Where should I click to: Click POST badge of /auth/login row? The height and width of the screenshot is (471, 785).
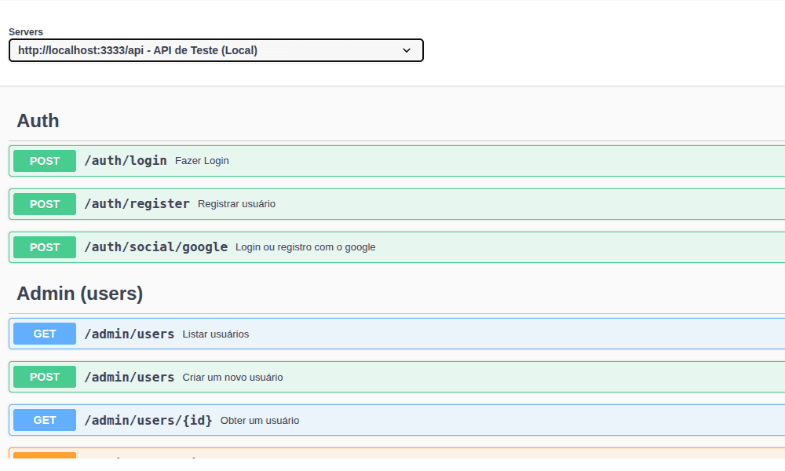click(45, 161)
